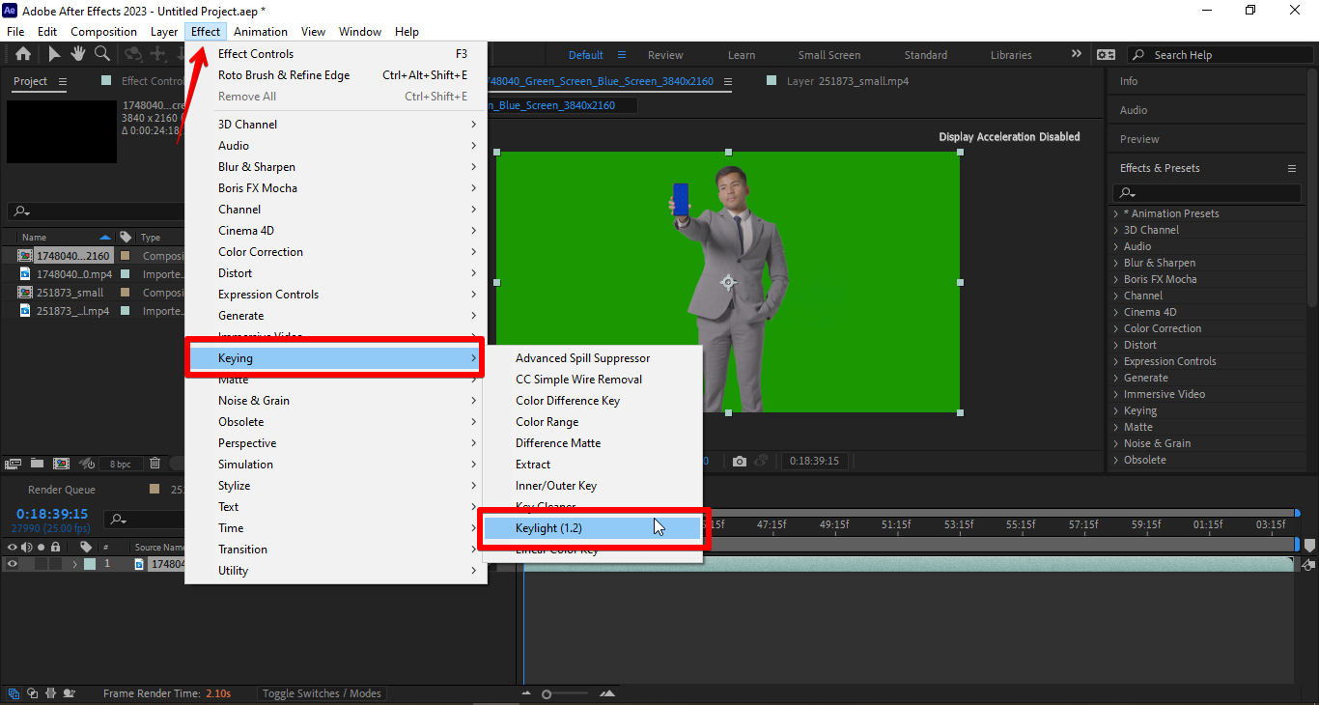Take a snapshot with the camera icon
This screenshot has width=1319, height=705.
[x=740, y=461]
